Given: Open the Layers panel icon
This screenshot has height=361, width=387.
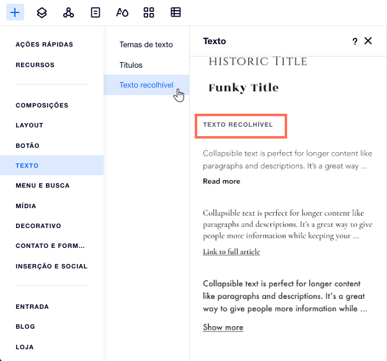Looking at the screenshot, I should [42, 12].
